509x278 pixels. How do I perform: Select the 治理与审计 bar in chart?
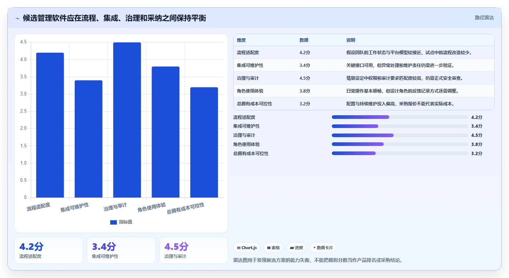[127, 120]
